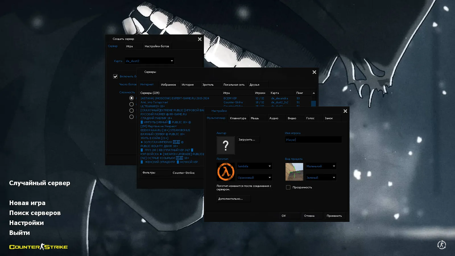Click the Half-Life lambda icon in bottom right corner
This screenshot has height=256, width=455.
(x=442, y=245)
